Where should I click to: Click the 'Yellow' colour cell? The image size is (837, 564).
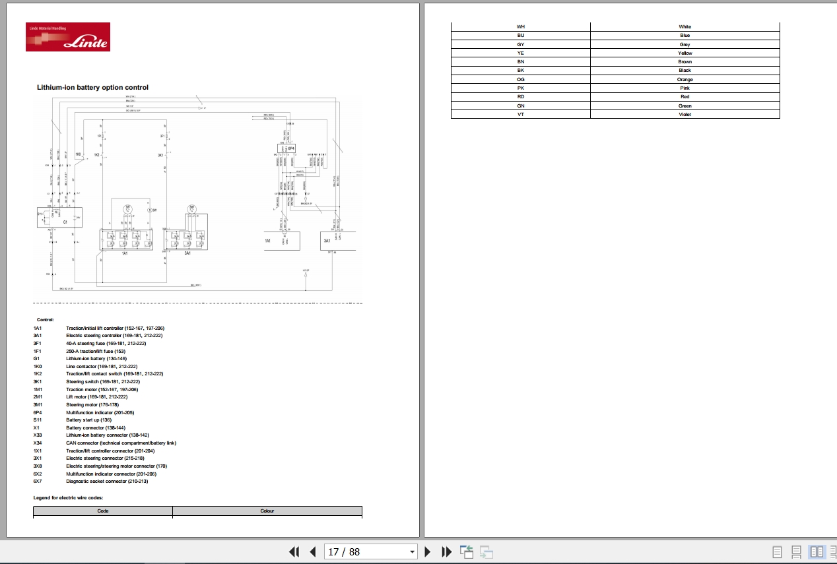click(685, 53)
